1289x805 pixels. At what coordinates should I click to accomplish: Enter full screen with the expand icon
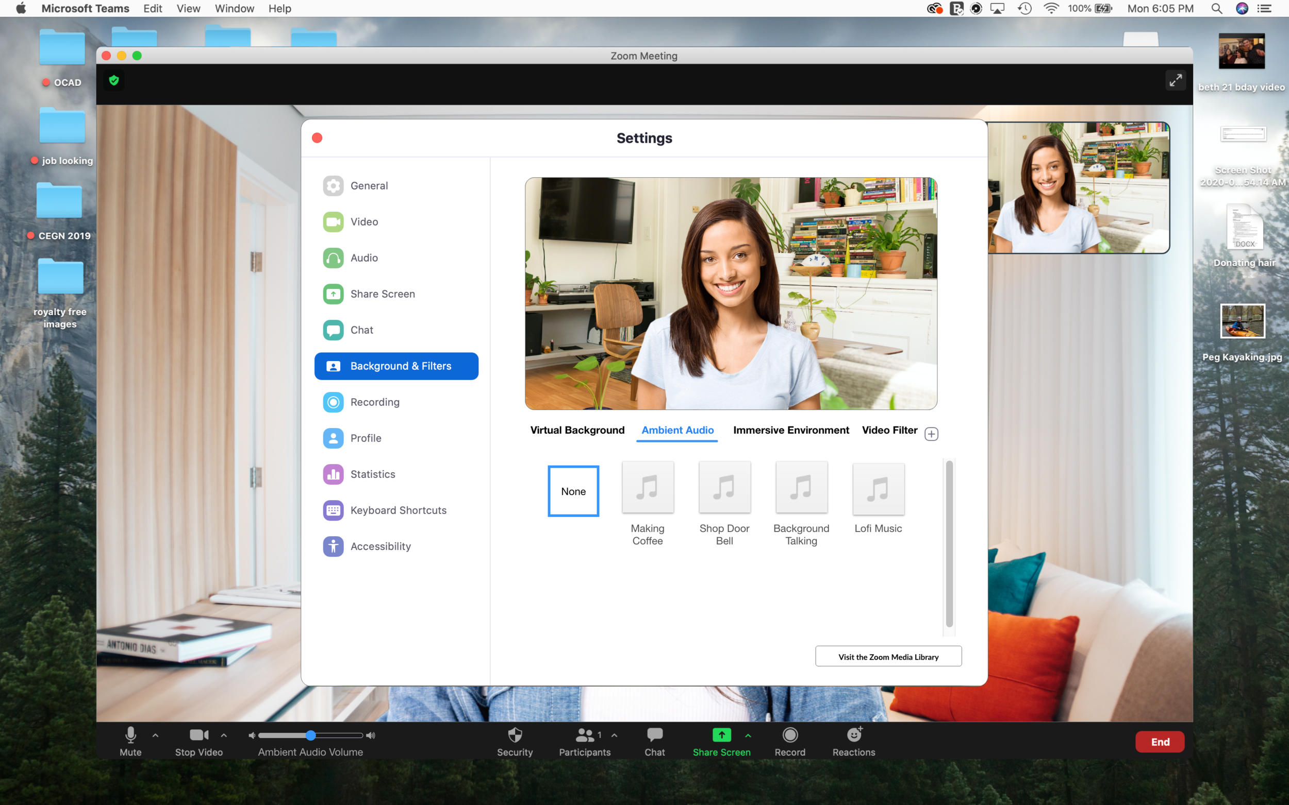(x=1175, y=80)
